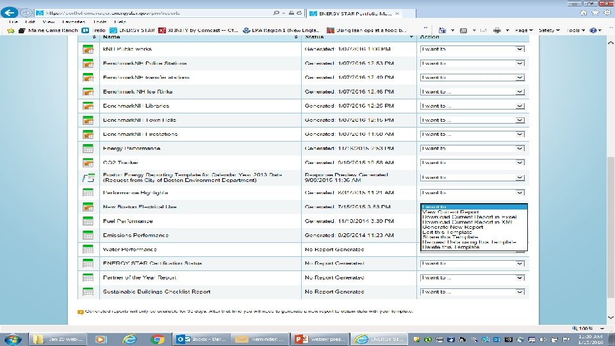The width and height of the screenshot is (615, 346).
Task: Sort the table by Name column header
Action: click(x=200, y=37)
